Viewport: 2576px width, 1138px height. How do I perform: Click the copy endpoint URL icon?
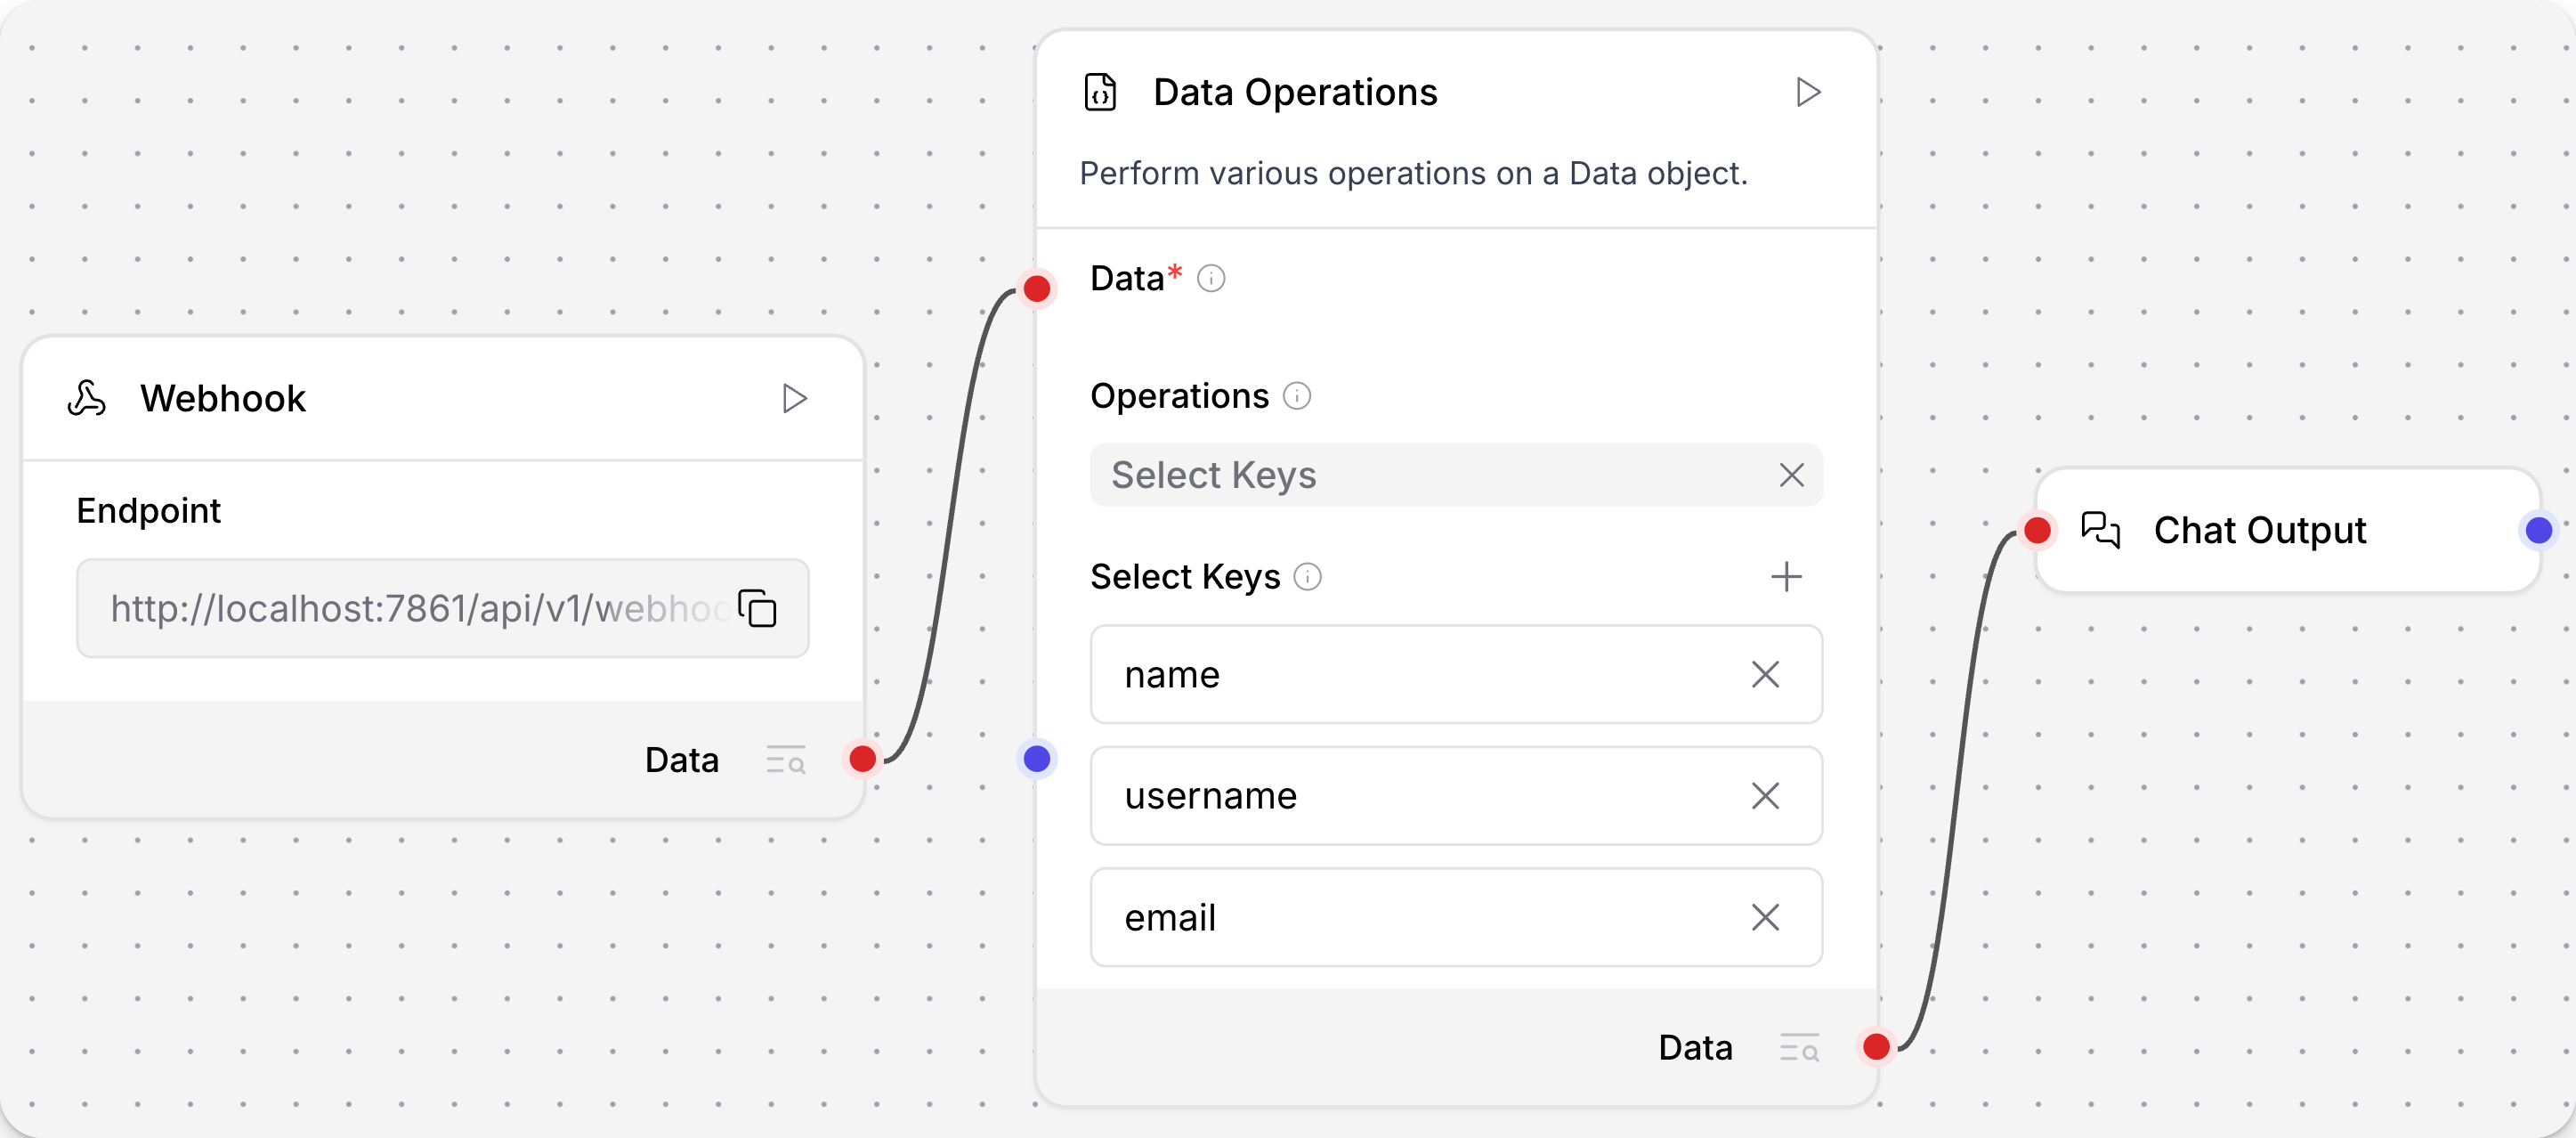[758, 608]
